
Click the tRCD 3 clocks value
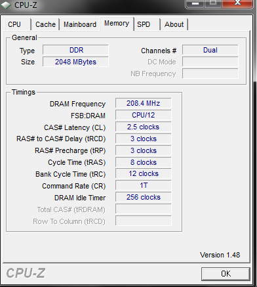coord(144,139)
